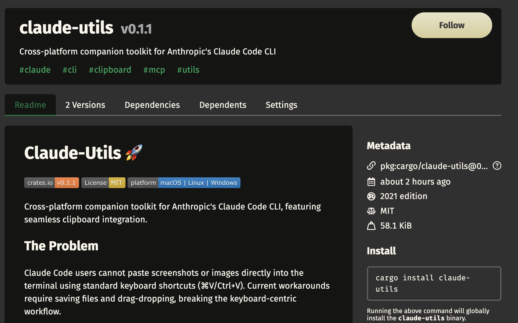Click the crates.io v0.1.1 badge
This screenshot has width=518, height=323.
pyautogui.click(x=52, y=183)
